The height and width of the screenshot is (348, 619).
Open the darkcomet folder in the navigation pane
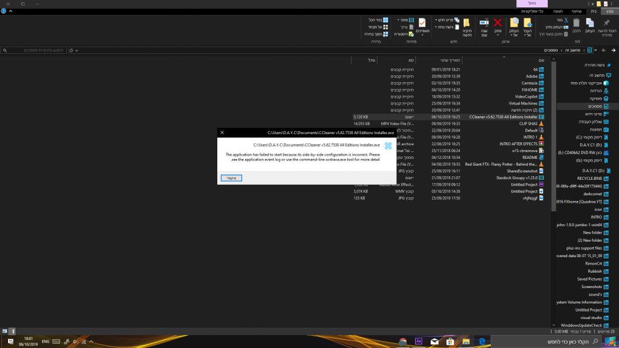[x=595, y=194]
